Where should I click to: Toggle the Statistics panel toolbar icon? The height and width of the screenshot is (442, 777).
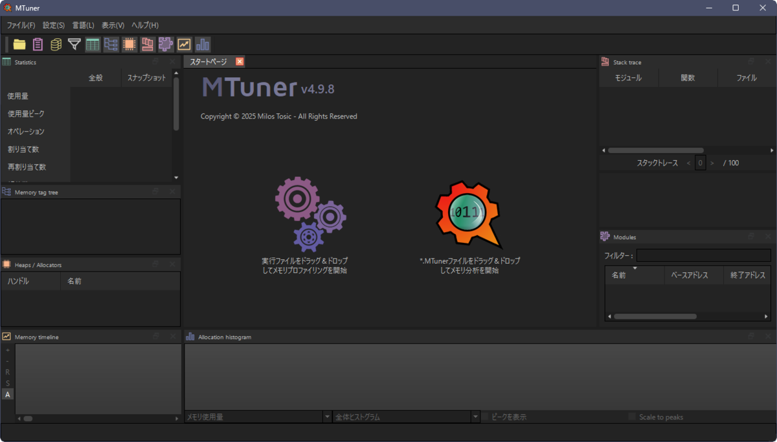(93, 44)
